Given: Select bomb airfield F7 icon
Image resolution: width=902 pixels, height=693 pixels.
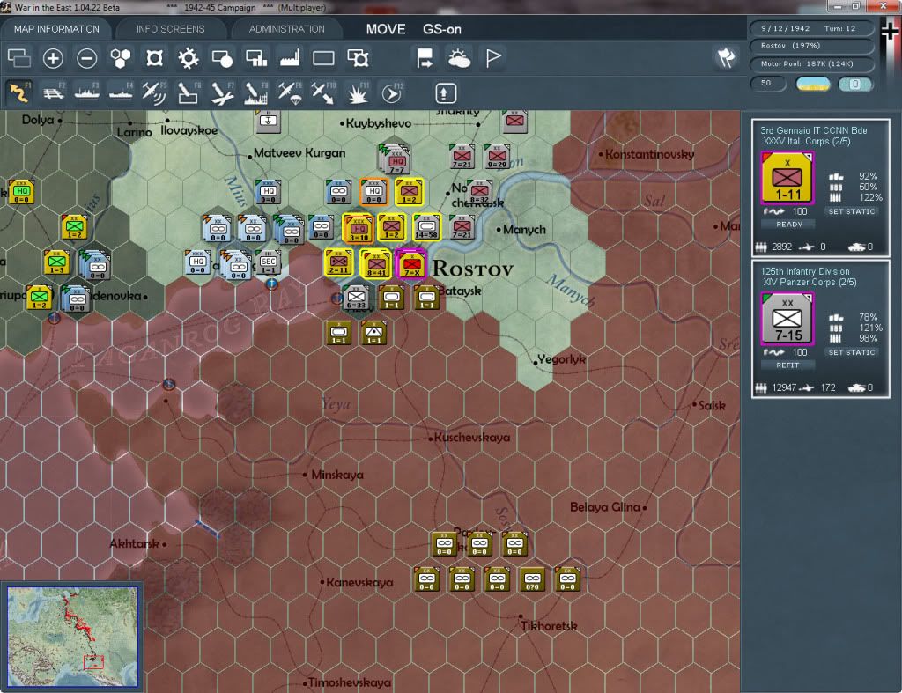Looking at the screenshot, I should click(222, 92).
